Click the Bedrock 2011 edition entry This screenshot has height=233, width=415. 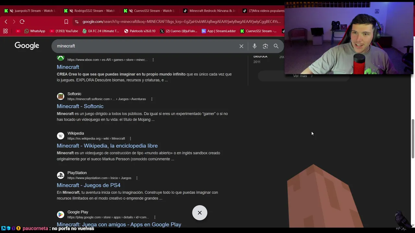pos(260,59)
